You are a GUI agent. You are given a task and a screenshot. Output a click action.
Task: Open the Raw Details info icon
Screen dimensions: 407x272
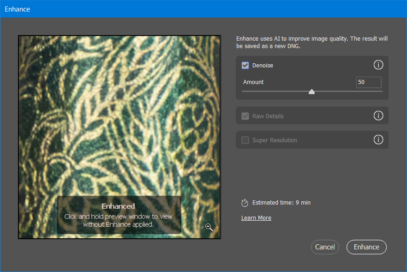tap(378, 115)
